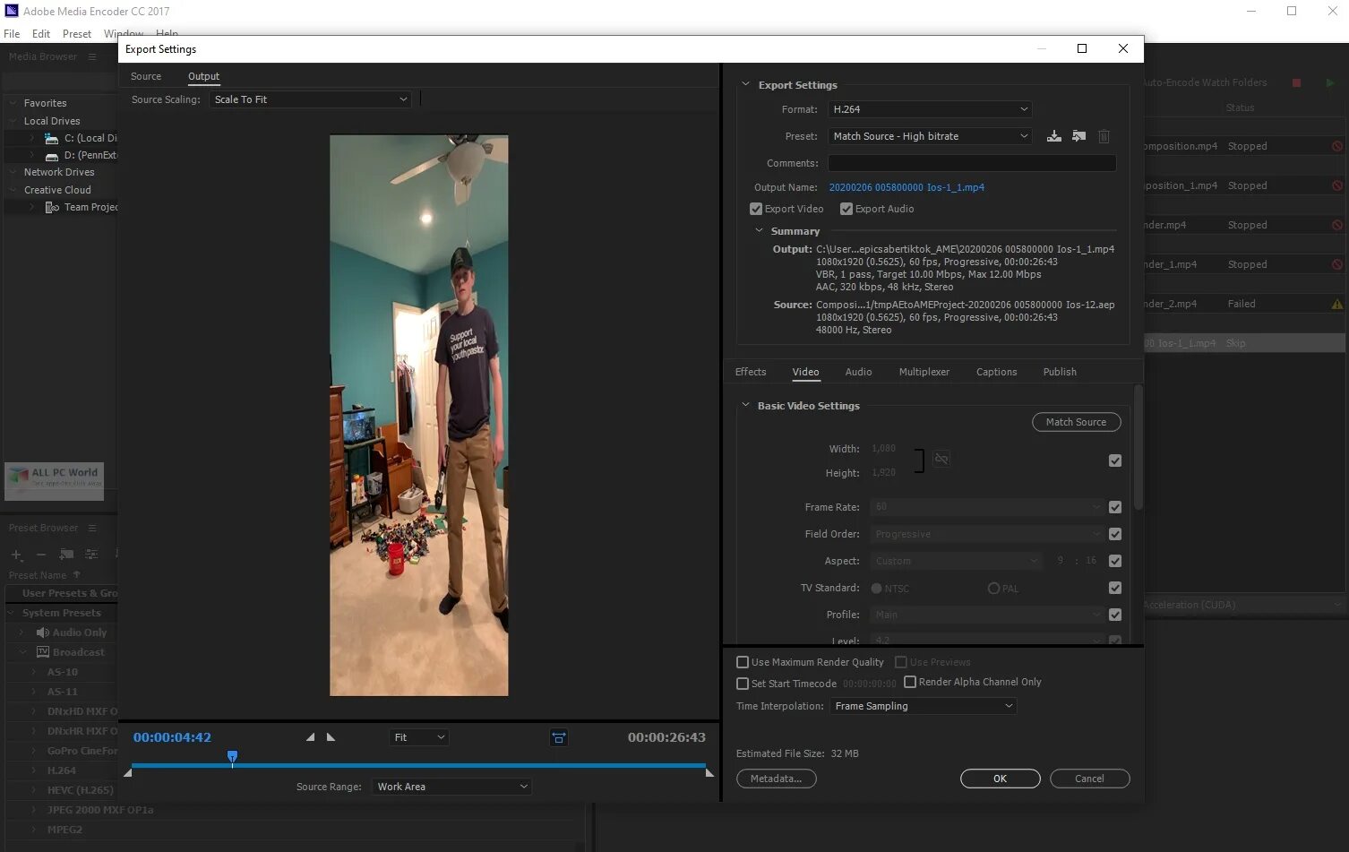Click the Team Projects icon
Screen dimensions: 1349x852
point(52,207)
